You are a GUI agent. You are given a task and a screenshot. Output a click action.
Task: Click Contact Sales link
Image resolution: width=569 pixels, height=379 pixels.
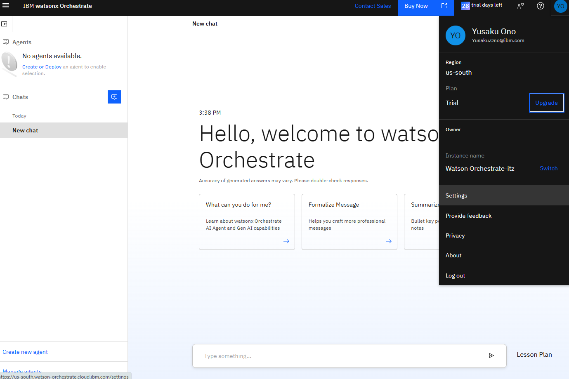click(373, 6)
